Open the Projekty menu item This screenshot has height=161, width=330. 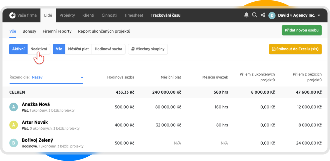[x=67, y=15]
